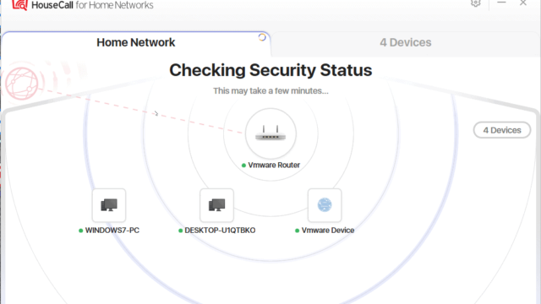Switch to the Home Network tab
541x304 pixels.
tap(136, 43)
